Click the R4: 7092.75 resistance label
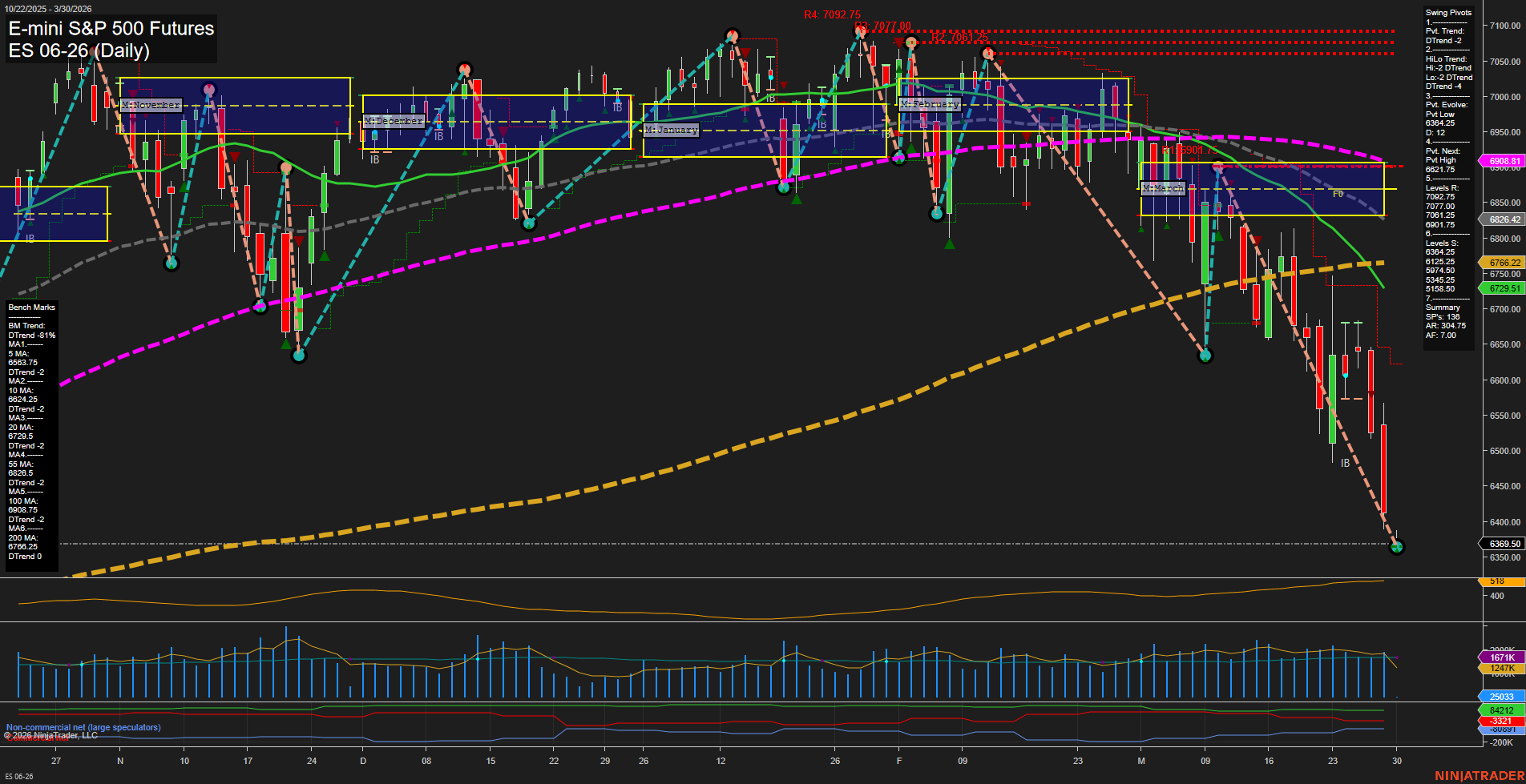This screenshot has width=1526, height=784. pyautogui.click(x=833, y=14)
